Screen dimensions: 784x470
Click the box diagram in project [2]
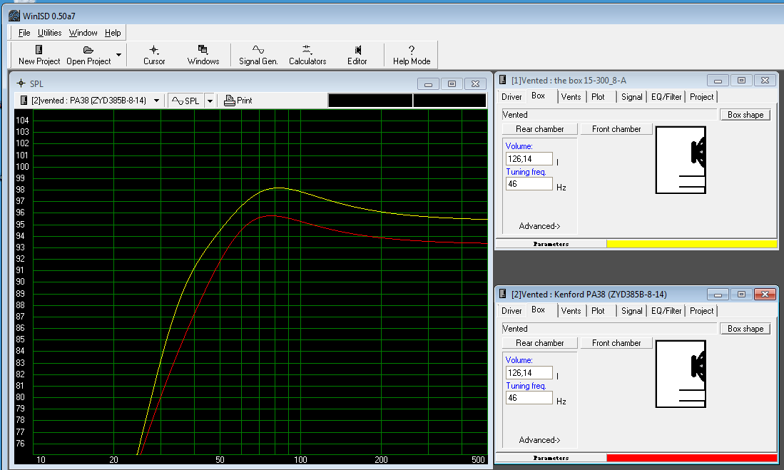[x=681, y=374]
